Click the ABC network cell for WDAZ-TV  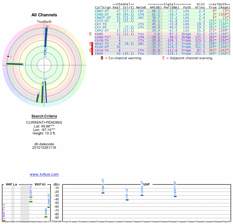coord(141,44)
